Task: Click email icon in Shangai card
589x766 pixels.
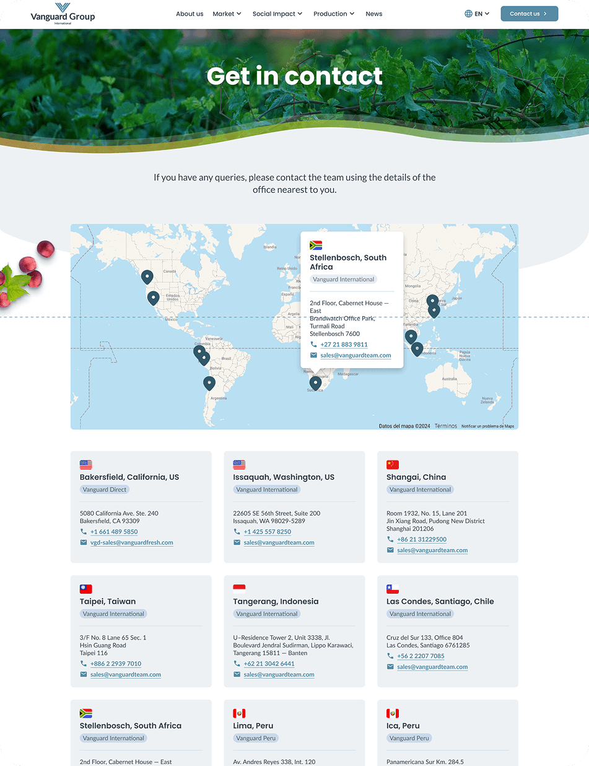Action: point(390,550)
